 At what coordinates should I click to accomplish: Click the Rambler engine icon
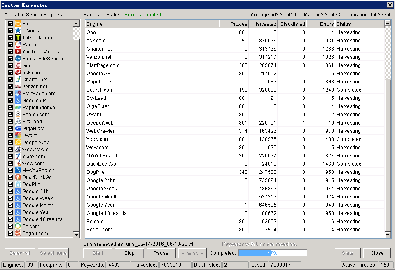18,44
